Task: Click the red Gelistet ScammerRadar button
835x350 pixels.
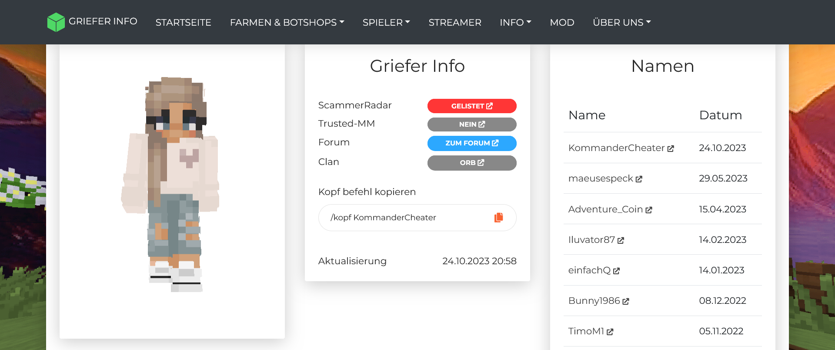Action: click(x=472, y=106)
